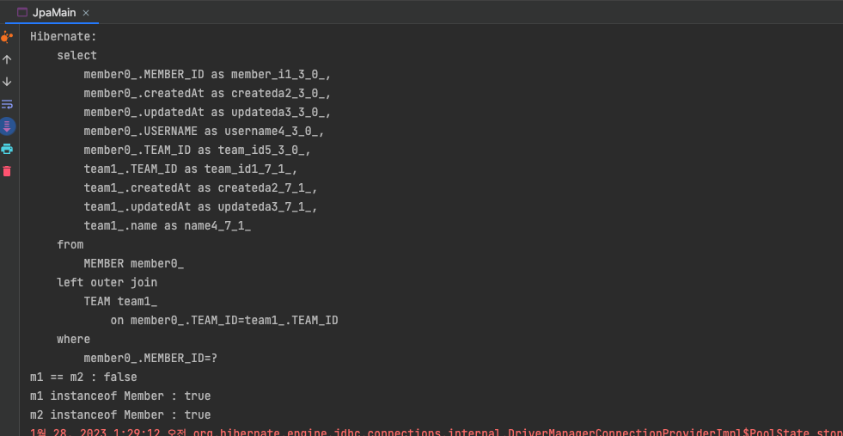Click the 'team1_.name as name4_7_1_' line
Image resolution: width=843 pixels, height=436 pixels.
coord(168,225)
